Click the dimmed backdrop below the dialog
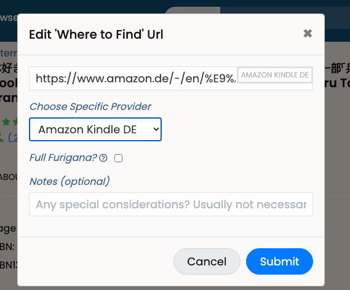 (175, 288)
